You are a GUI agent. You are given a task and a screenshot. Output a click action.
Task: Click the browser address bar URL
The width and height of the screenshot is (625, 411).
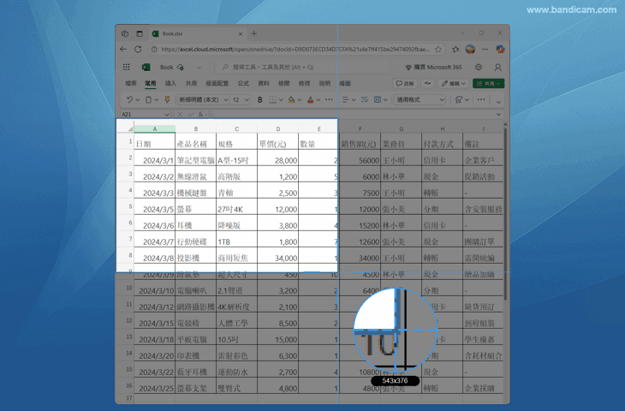(295, 49)
